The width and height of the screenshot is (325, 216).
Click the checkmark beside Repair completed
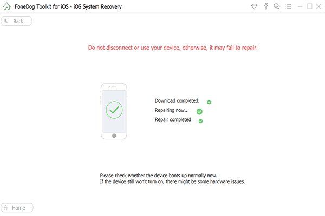coord(200,121)
